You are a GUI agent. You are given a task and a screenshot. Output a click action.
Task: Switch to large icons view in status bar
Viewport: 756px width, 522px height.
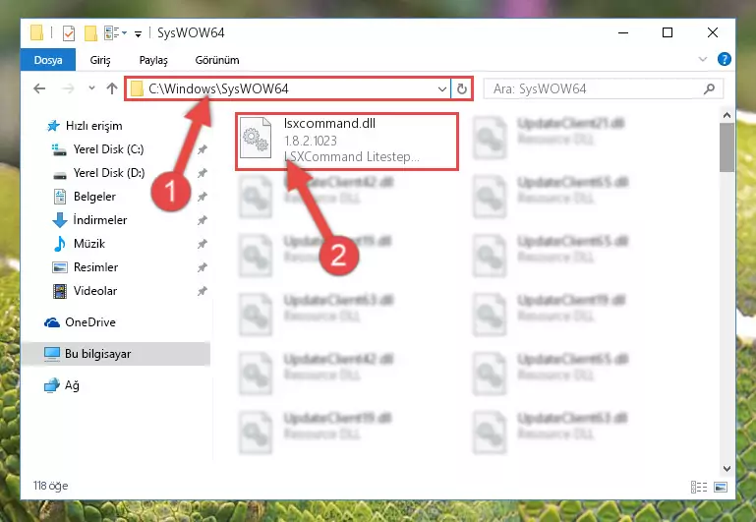coord(721,488)
